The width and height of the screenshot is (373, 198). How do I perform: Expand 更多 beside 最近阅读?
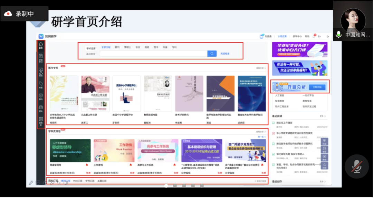(x=323, y=116)
